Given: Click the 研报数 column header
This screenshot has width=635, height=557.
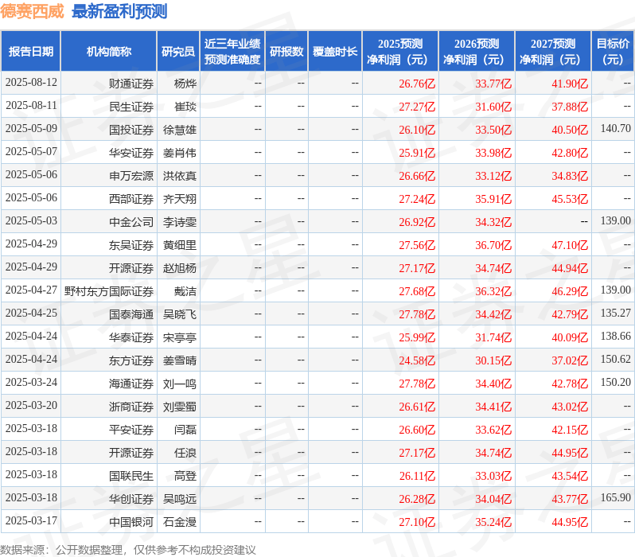Looking at the screenshot, I should coord(286,52).
